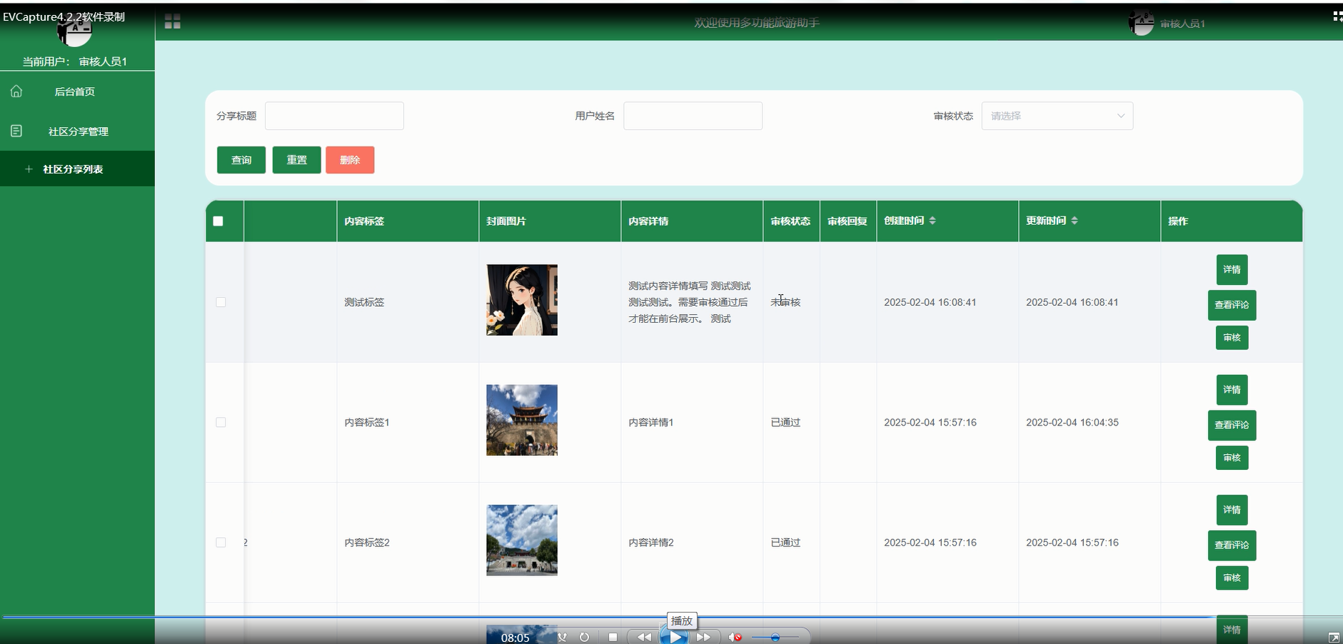Check the row checkbox for 测试标签
The height and width of the screenshot is (644, 1343).
221,302
